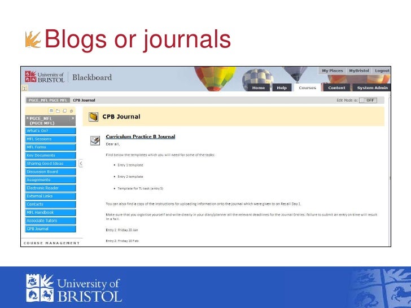Select the Courses tab
Image resolution: width=411 pixels, height=308 pixels.
click(x=307, y=88)
